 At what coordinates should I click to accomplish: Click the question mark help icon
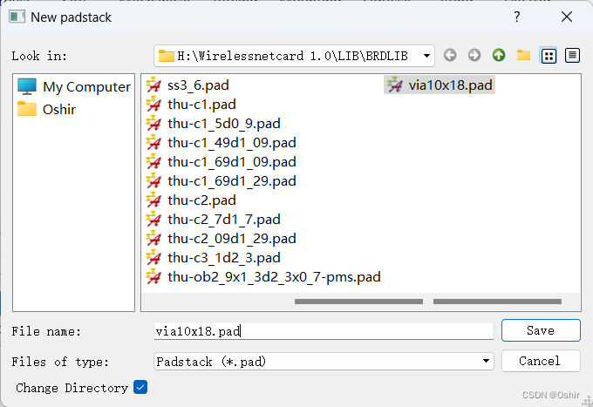tap(517, 17)
